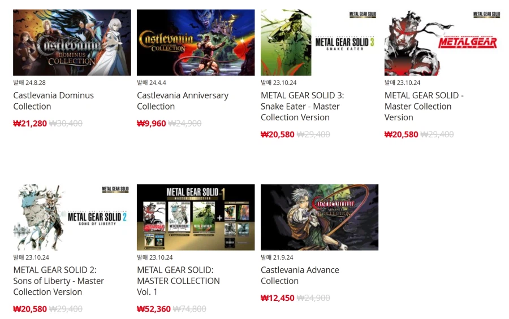Click the ₩9,960 discounted price

tap(151, 124)
